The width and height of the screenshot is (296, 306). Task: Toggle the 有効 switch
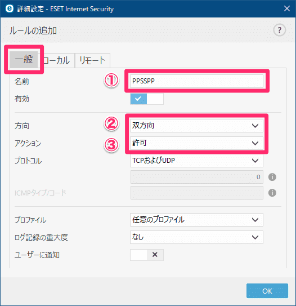coord(147,99)
